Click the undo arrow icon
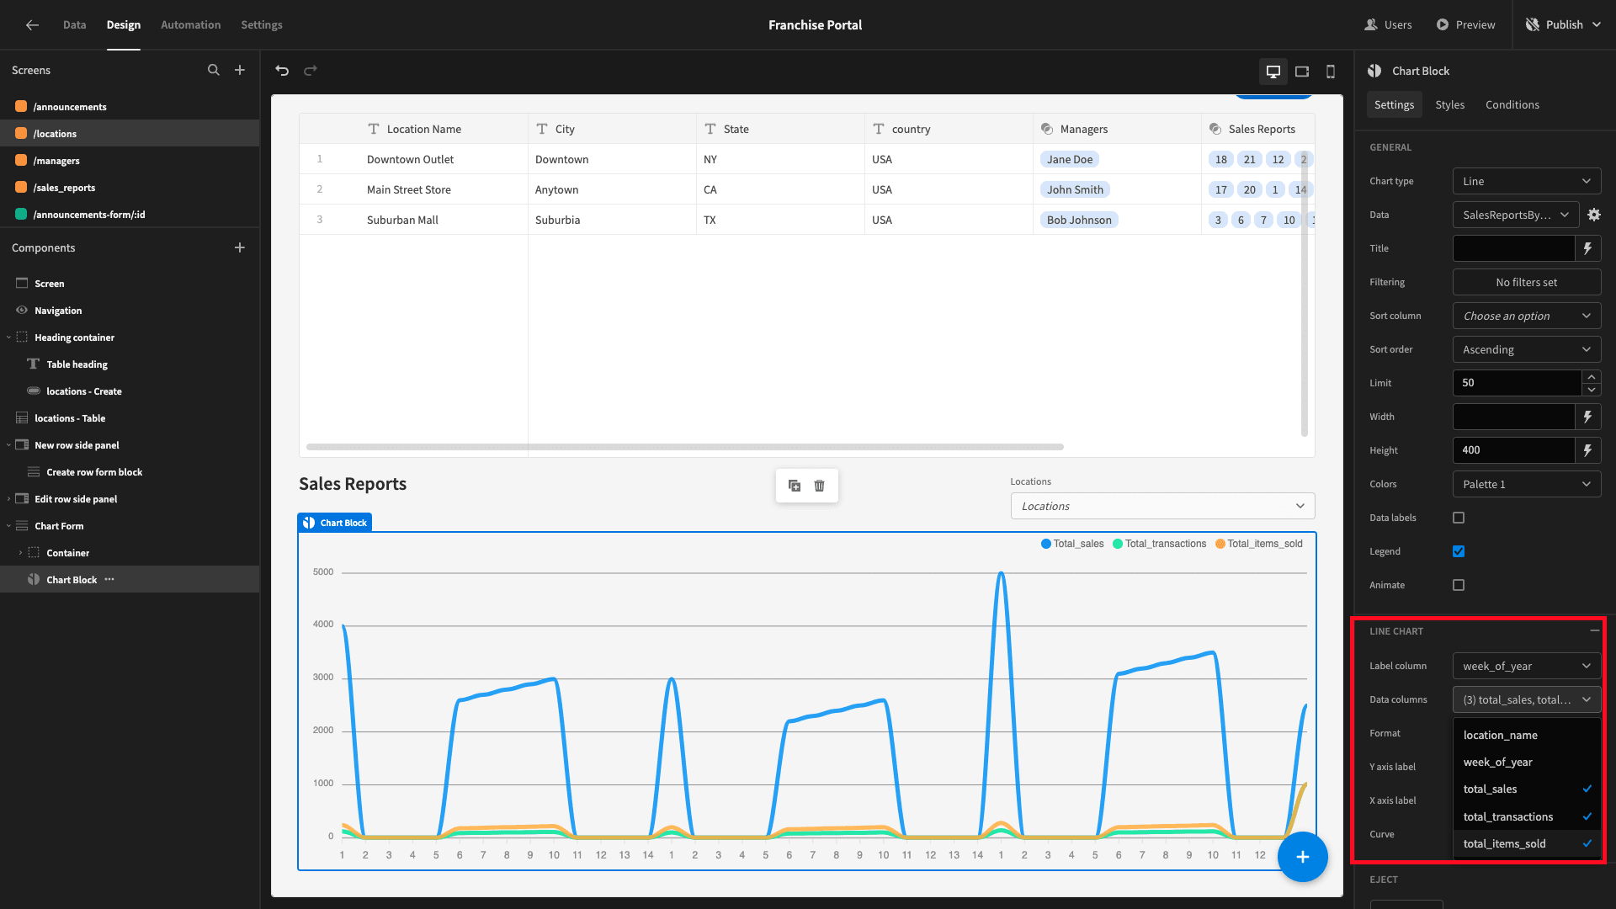 pos(282,71)
